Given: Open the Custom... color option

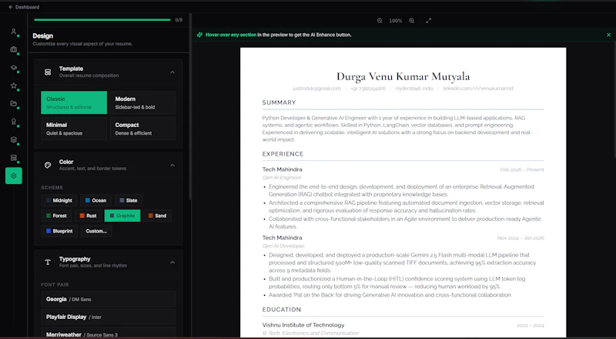Looking at the screenshot, I should tap(96, 231).
